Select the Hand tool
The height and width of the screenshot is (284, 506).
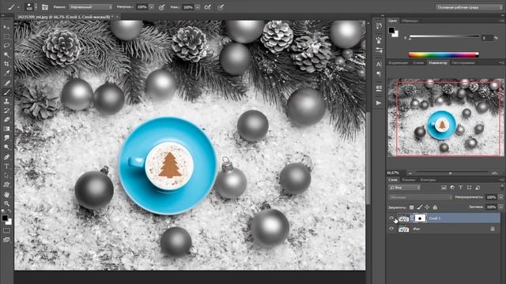pyautogui.click(x=6, y=195)
